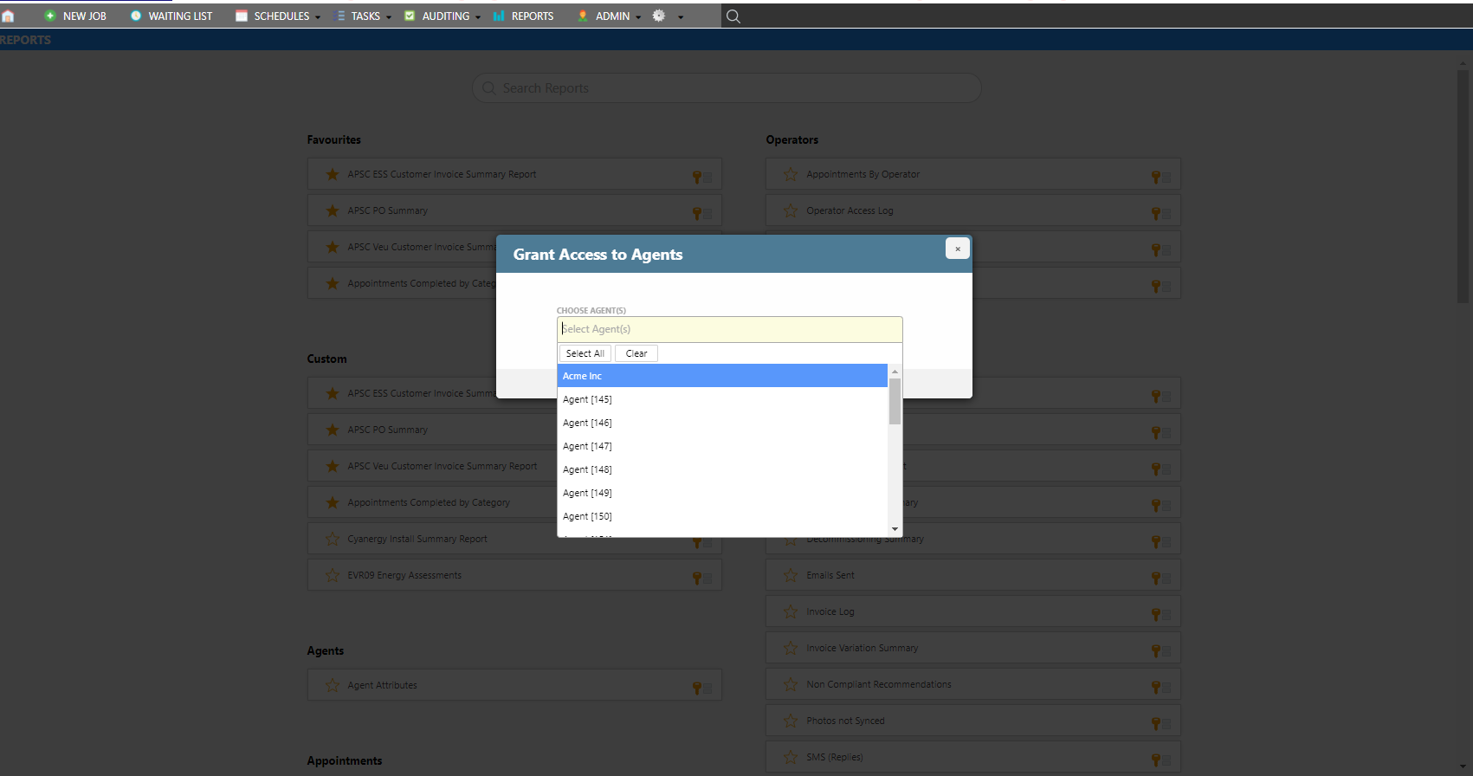Click key icon for EVR09 Energy Assessments
Screen dimensions: 1473x776
(x=697, y=577)
